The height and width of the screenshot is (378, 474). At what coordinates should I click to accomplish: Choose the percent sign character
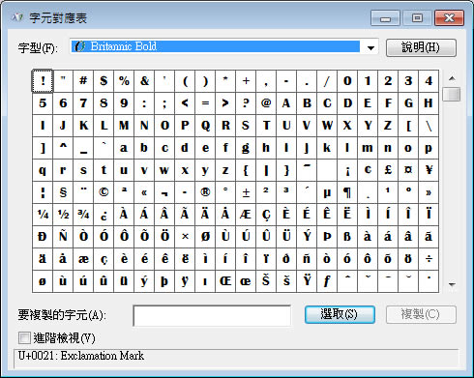point(124,81)
